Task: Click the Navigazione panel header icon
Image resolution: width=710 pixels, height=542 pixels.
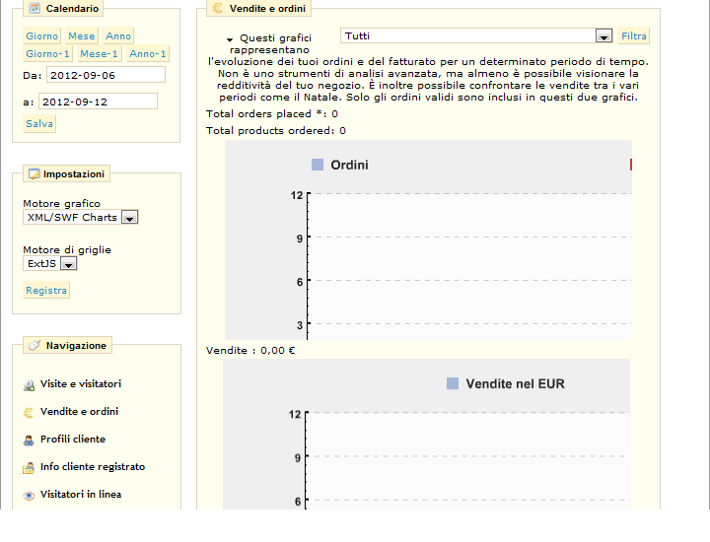Action: 34,346
